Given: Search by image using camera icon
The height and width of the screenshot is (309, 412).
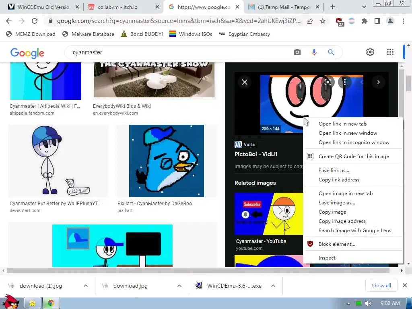Looking at the screenshot, I should tap(297, 52).
